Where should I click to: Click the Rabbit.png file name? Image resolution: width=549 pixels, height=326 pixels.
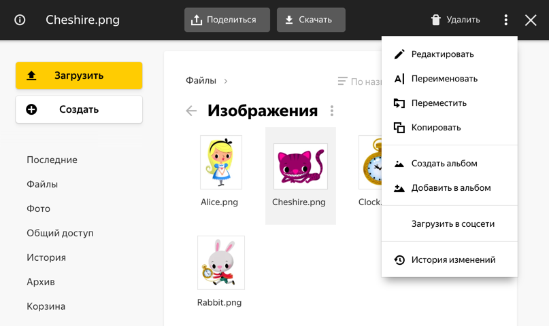pos(219,302)
